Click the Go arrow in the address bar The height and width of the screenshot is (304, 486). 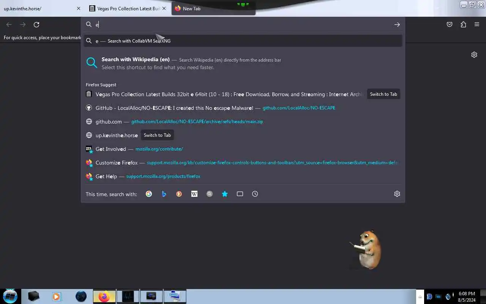pyautogui.click(x=397, y=24)
